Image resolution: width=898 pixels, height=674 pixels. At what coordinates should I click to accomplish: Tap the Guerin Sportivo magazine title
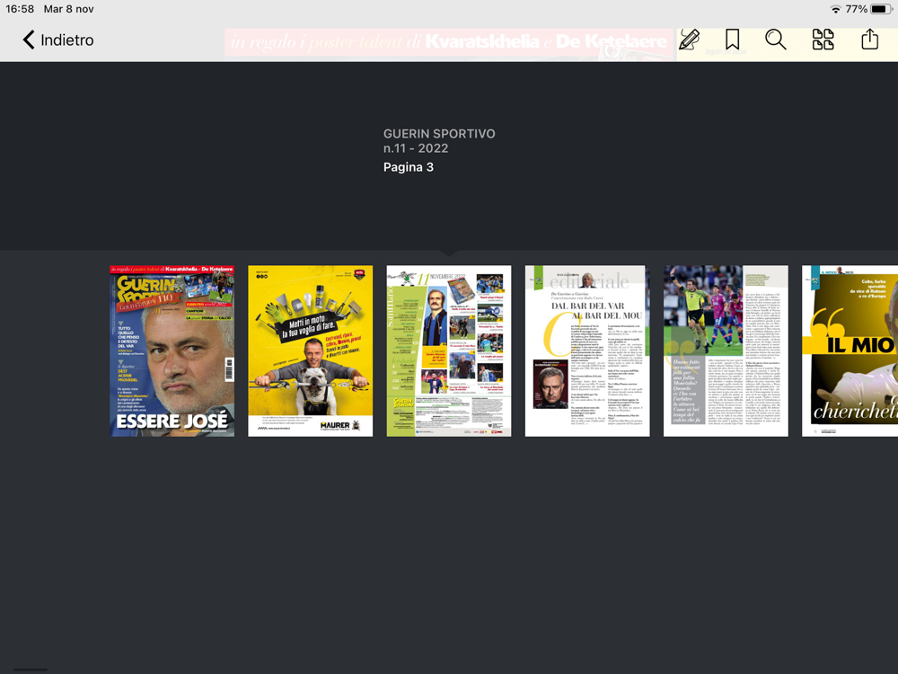(439, 134)
